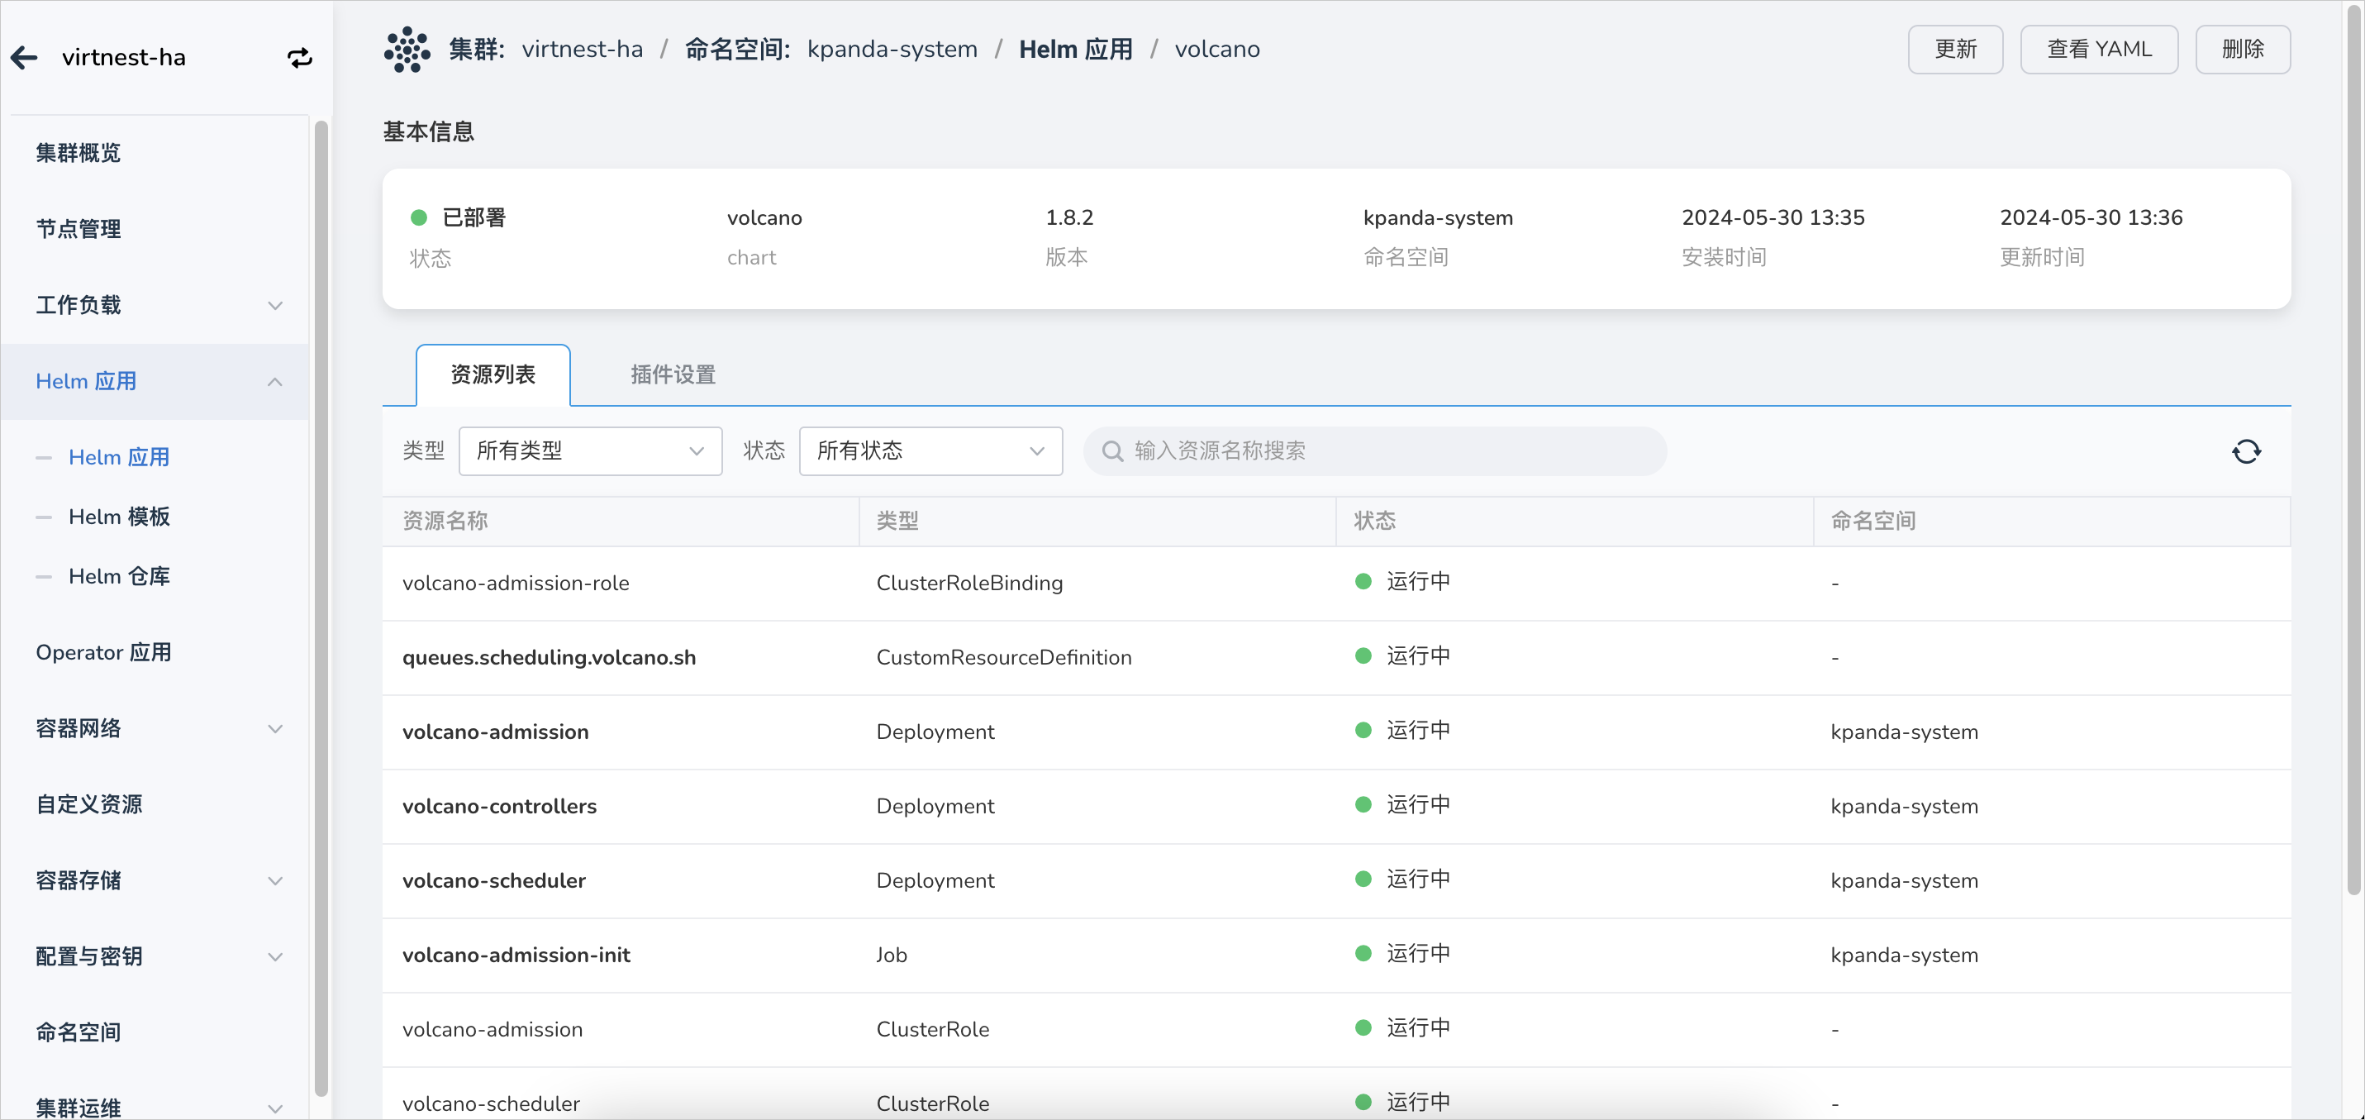Click the Job type cell
Viewport: 2365px width, 1120px height.
892,956
